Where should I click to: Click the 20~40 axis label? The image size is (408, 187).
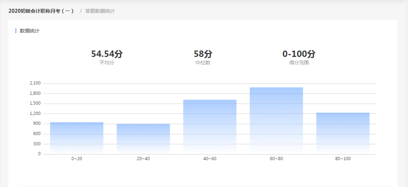pyautogui.click(x=143, y=159)
